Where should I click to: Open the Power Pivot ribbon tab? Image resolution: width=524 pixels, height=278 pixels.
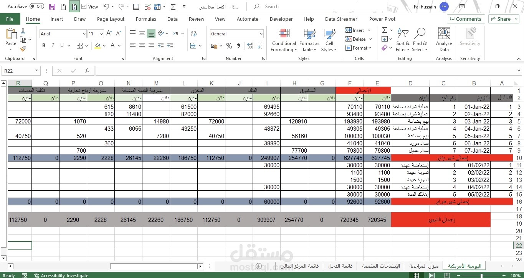click(382, 19)
